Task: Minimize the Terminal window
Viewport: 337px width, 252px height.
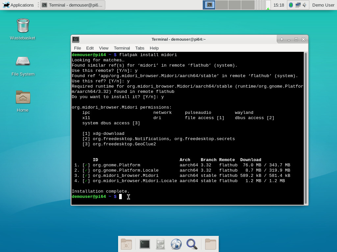Action: tap(289, 39)
